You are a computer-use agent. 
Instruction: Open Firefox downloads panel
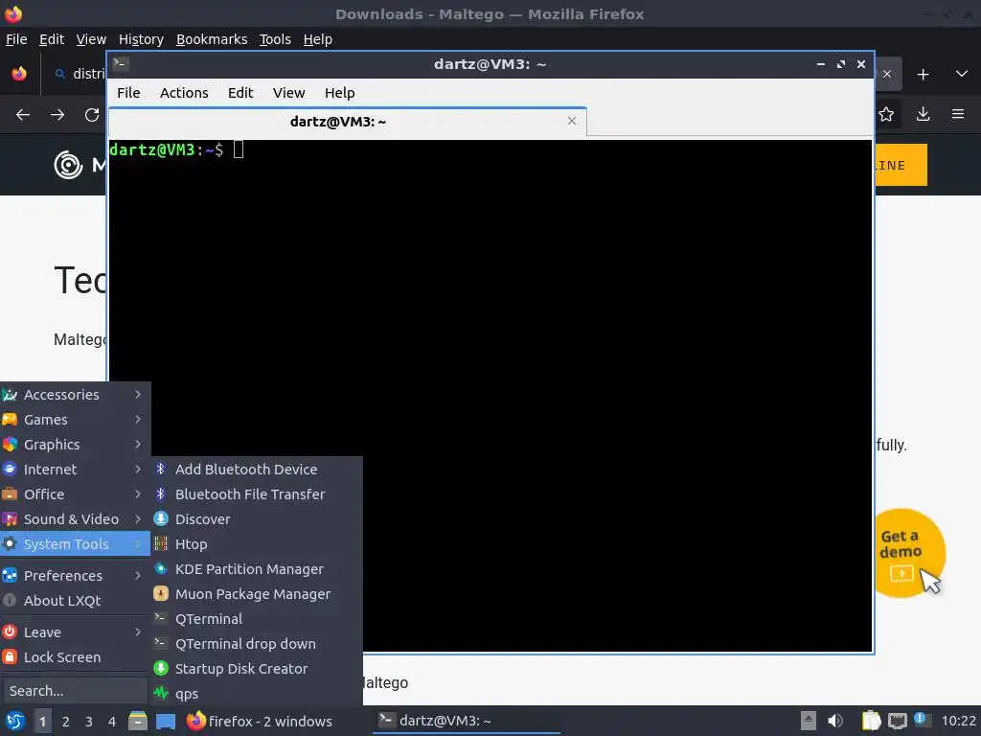click(923, 114)
